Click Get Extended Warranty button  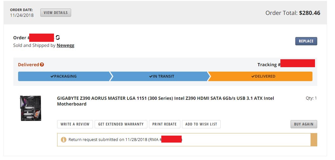[x=121, y=124]
